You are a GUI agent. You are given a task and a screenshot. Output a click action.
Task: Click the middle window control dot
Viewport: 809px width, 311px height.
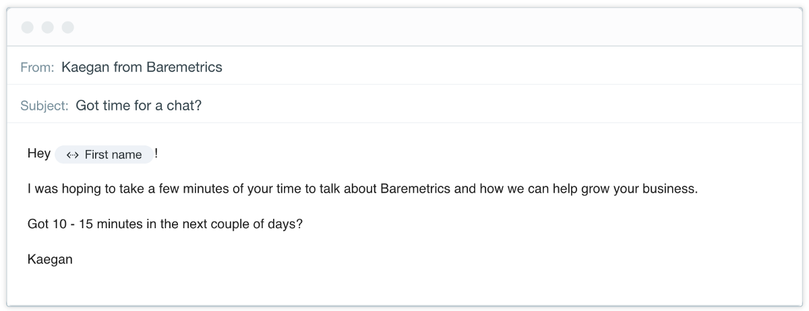click(48, 28)
